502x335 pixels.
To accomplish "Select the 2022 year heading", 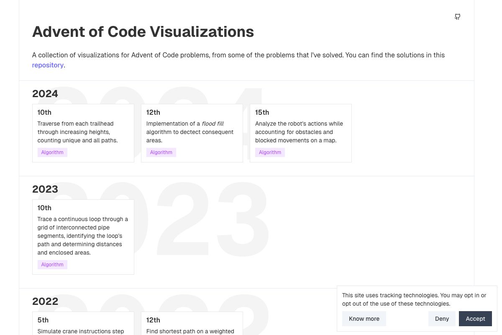I will (45, 301).
